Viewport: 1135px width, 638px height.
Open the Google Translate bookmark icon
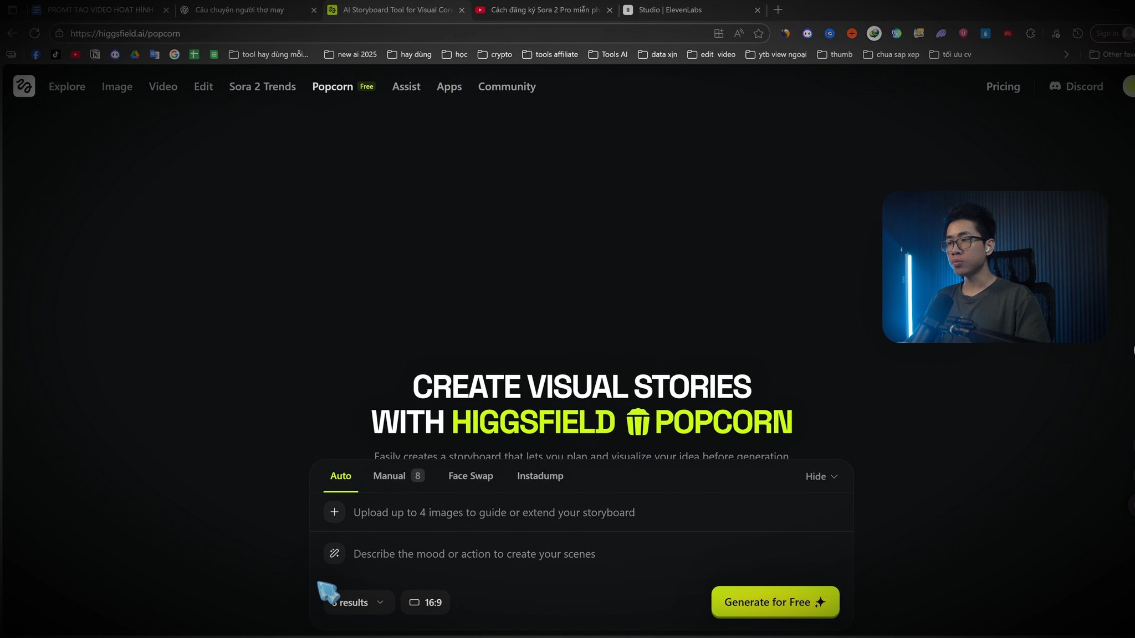pyautogui.click(x=155, y=54)
